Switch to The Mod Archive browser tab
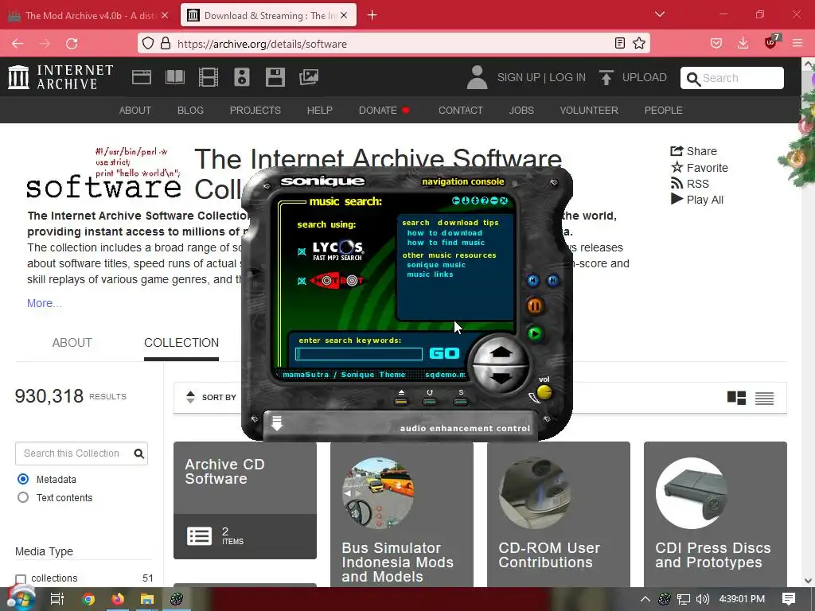This screenshot has width=815, height=611. [x=88, y=16]
